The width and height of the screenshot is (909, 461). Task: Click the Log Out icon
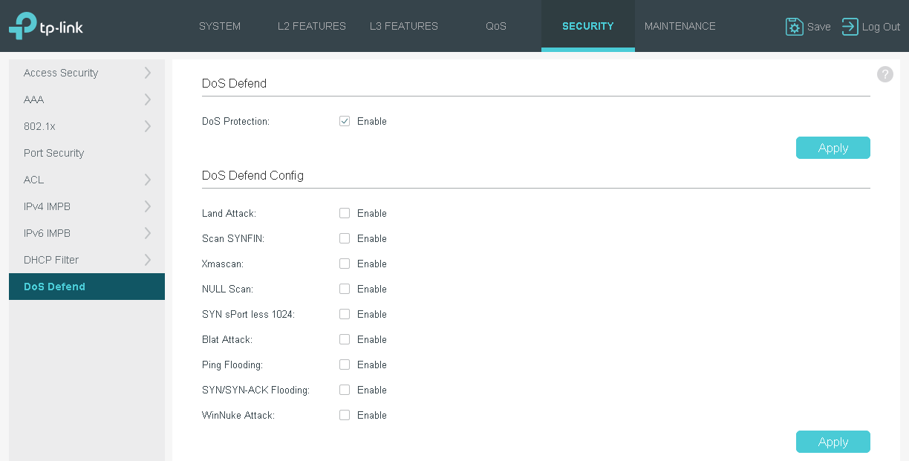[x=850, y=27]
